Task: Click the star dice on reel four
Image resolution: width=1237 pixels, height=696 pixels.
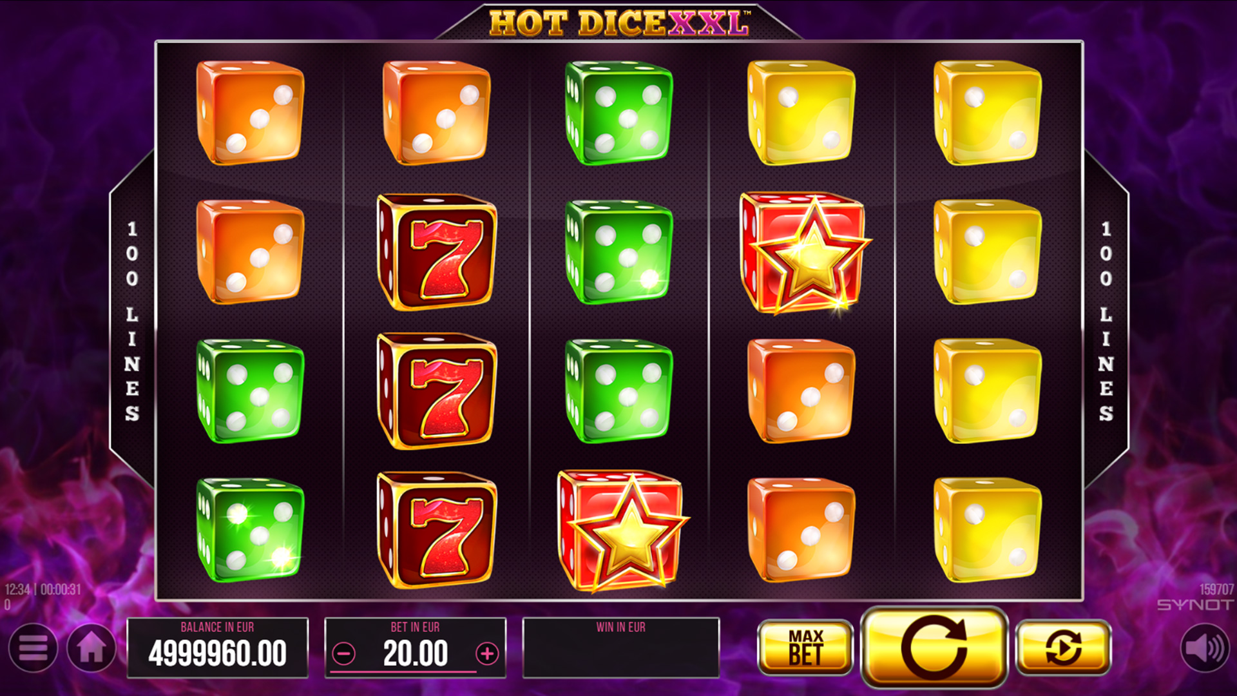Action: 805,253
